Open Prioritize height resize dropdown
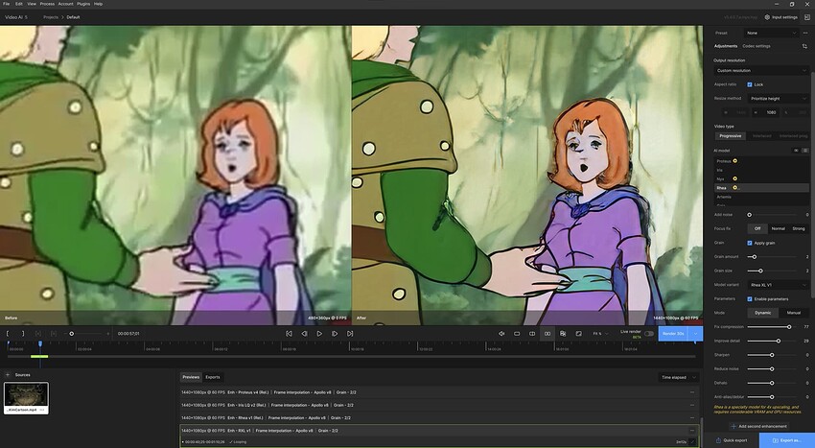This screenshot has height=448, width=815. coord(779,99)
